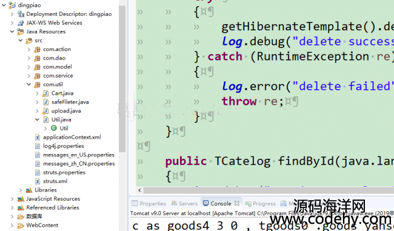Viewport: 394px width, 231px height.
Task: Switch to the Properties tab
Action: pyautogui.click(x=149, y=203)
